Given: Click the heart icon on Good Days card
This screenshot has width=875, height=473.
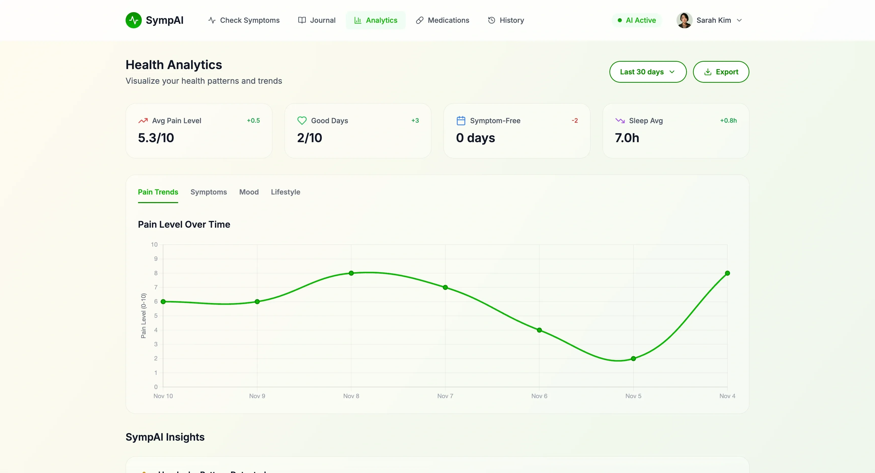Looking at the screenshot, I should [302, 121].
